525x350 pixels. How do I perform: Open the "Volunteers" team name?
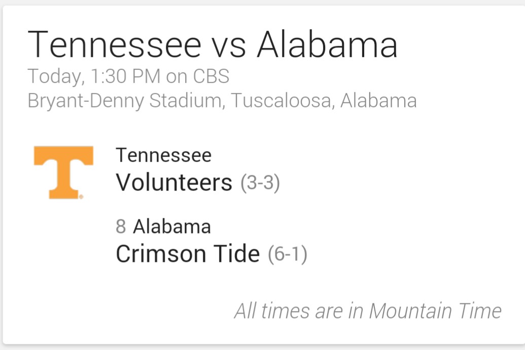pos(174,182)
